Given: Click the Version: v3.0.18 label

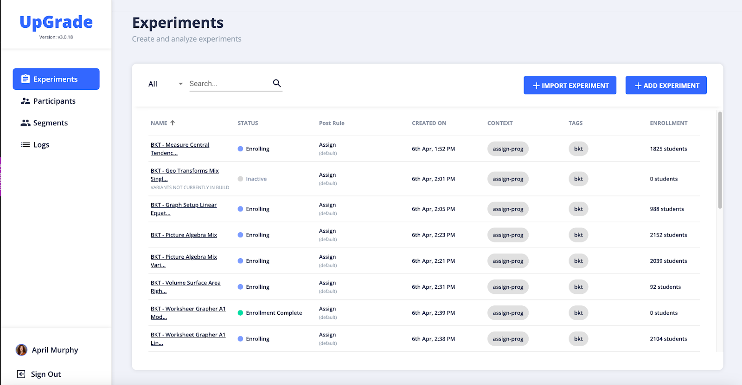Looking at the screenshot, I should click(56, 37).
